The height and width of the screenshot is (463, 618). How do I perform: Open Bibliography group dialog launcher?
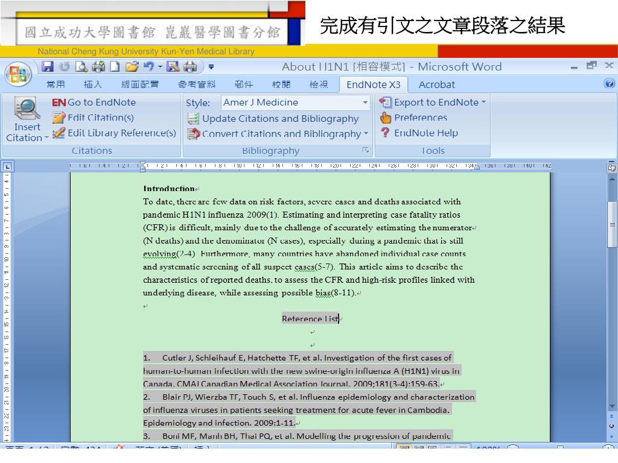coord(366,150)
